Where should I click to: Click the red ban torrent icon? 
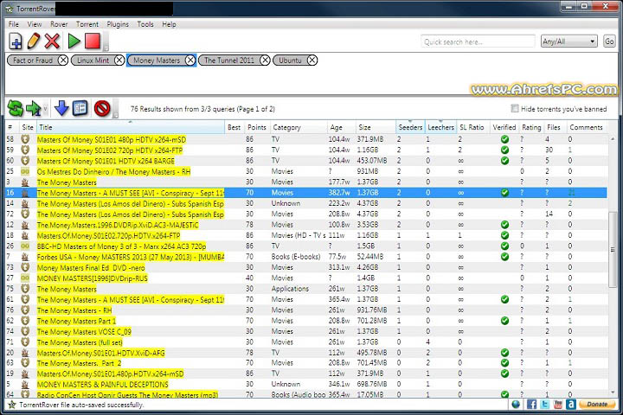click(102, 108)
